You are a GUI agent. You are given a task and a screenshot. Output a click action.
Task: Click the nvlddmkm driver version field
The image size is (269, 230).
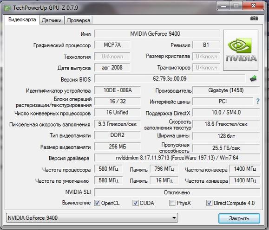[177, 158]
